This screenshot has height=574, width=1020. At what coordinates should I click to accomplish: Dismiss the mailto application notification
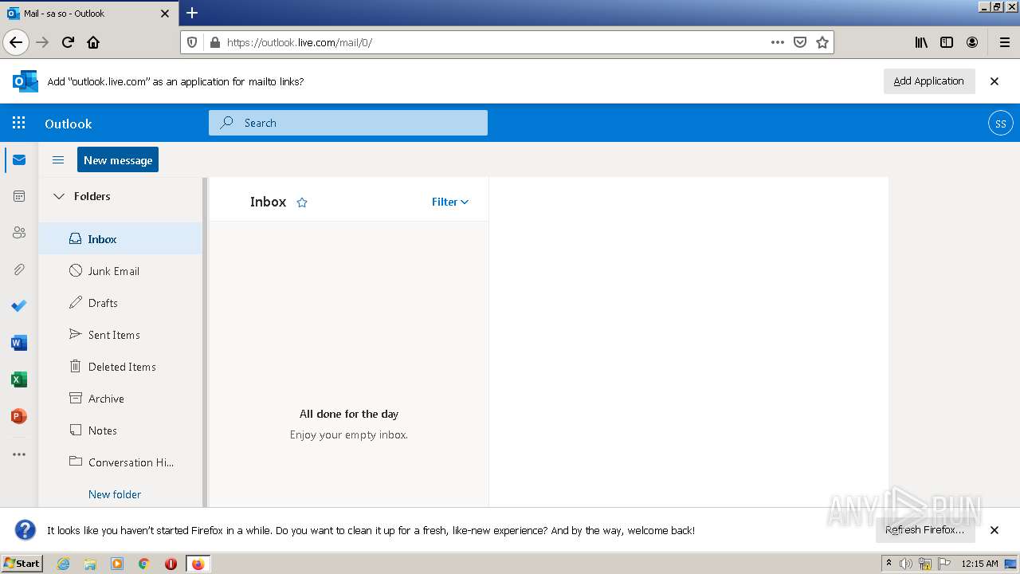point(994,81)
